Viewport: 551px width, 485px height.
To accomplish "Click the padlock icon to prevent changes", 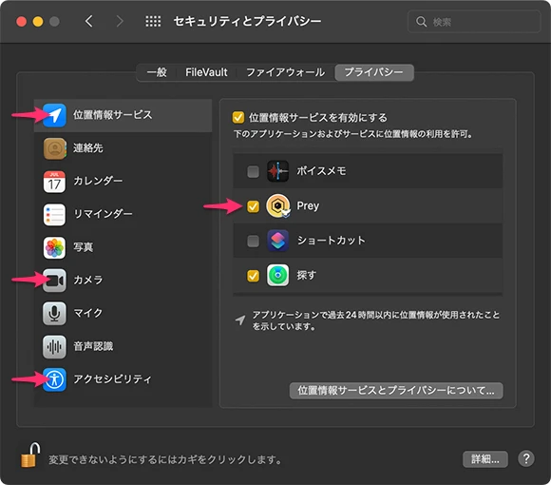I will tap(29, 456).
